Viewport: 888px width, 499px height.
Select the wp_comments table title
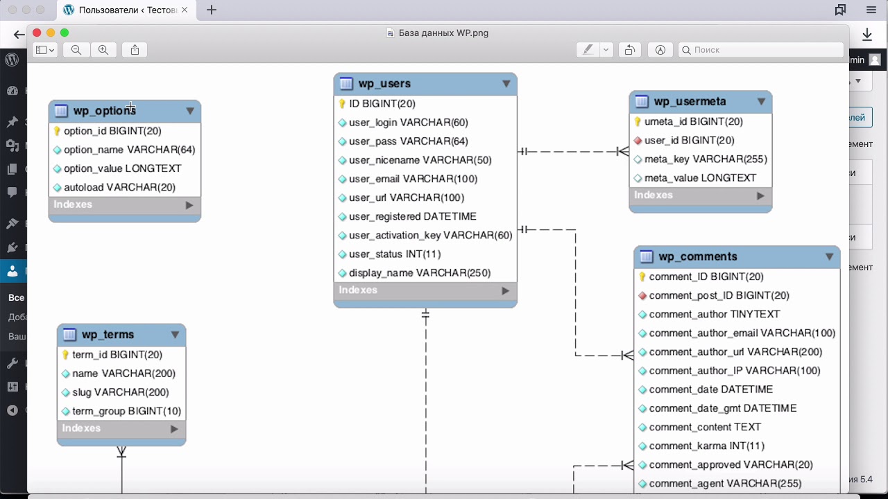(698, 257)
